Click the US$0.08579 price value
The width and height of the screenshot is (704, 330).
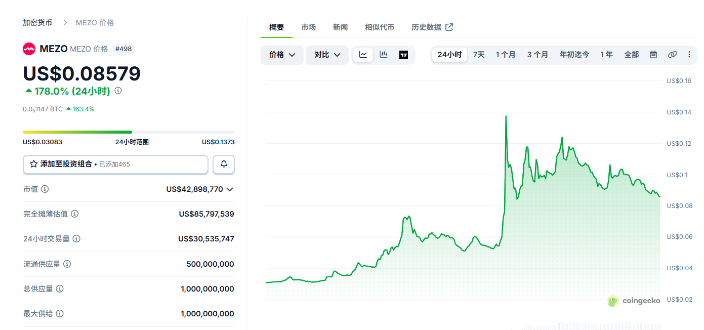point(81,74)
